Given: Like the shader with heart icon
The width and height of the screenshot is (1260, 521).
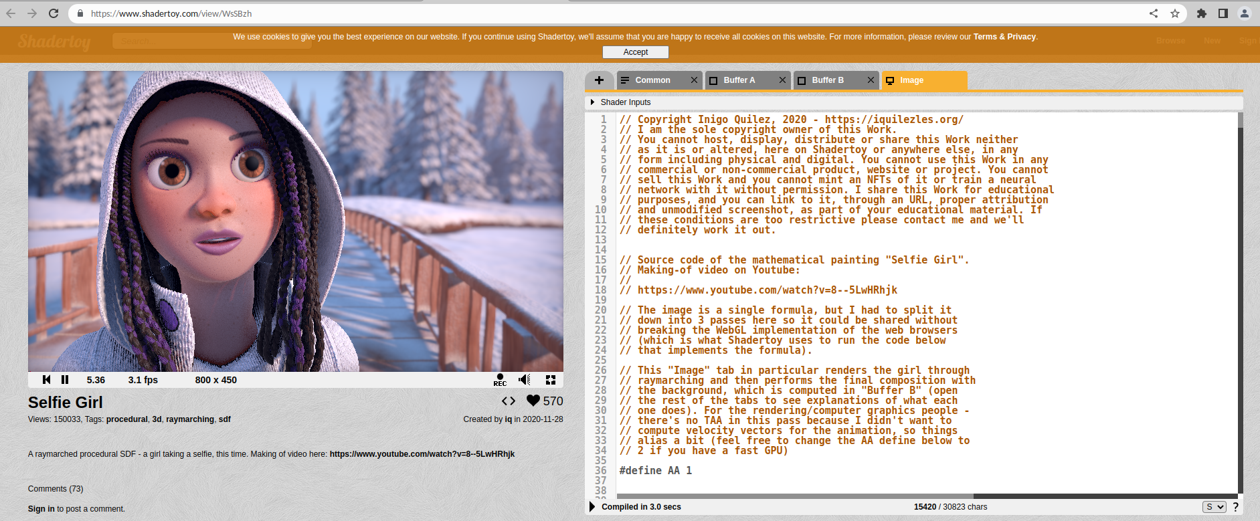Looking at the screenshot, I should click(533, 401).
